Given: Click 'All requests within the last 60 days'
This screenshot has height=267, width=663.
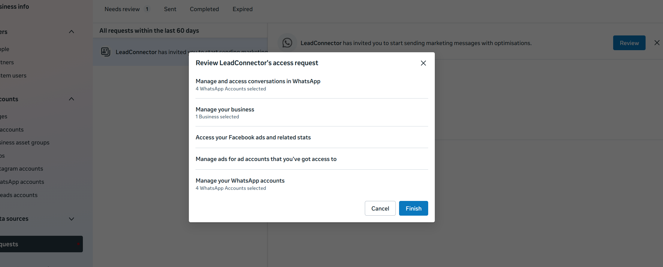Looking at the screenshot, I should coord(149,31).
